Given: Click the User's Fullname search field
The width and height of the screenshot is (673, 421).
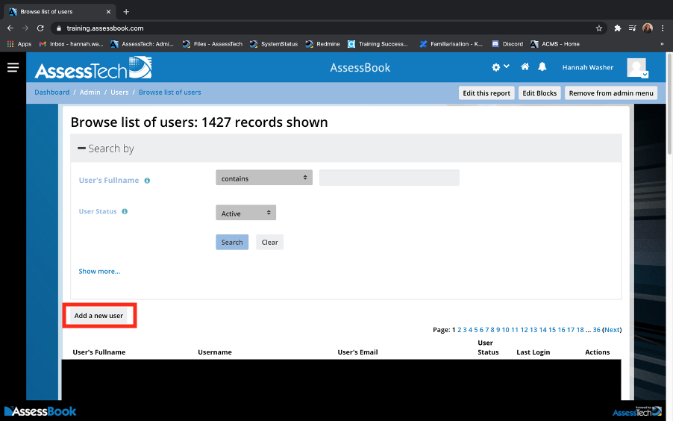Looking at the screenshot, I should 389,178.
